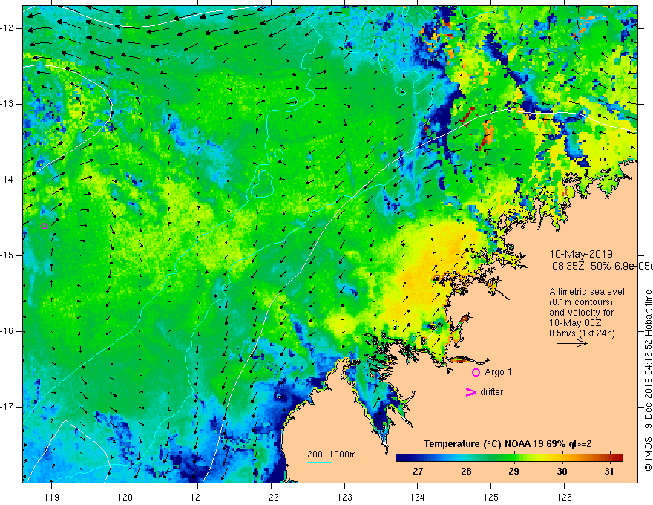Image resolution: width=653 pixels, height=505 pixels.
Task: Click the vertical IMOS 19-Dec-2019 timestamp text
Action: (648, 381)
